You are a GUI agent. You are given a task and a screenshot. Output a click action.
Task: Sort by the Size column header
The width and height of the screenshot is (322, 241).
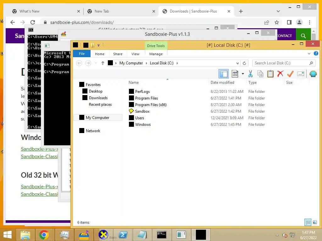pos(297,83)
